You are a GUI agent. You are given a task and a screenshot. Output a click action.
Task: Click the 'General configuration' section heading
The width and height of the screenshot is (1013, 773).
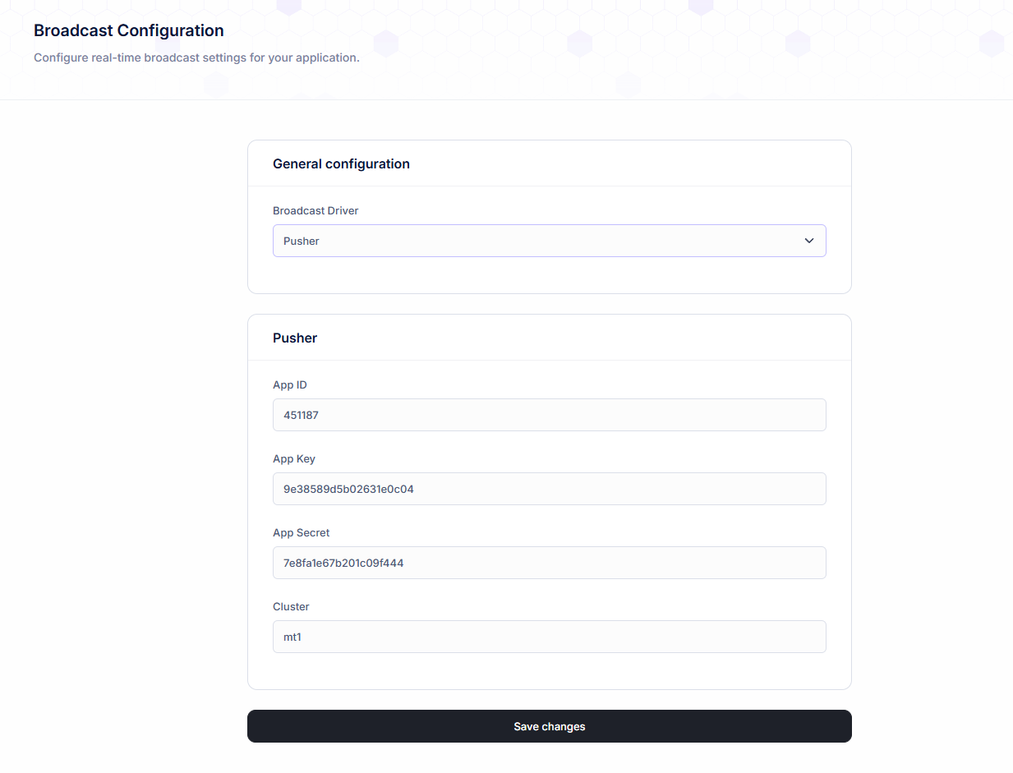(x=341, y=163)
